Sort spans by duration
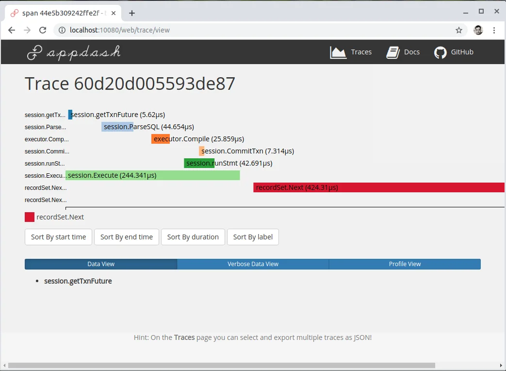 193,237
